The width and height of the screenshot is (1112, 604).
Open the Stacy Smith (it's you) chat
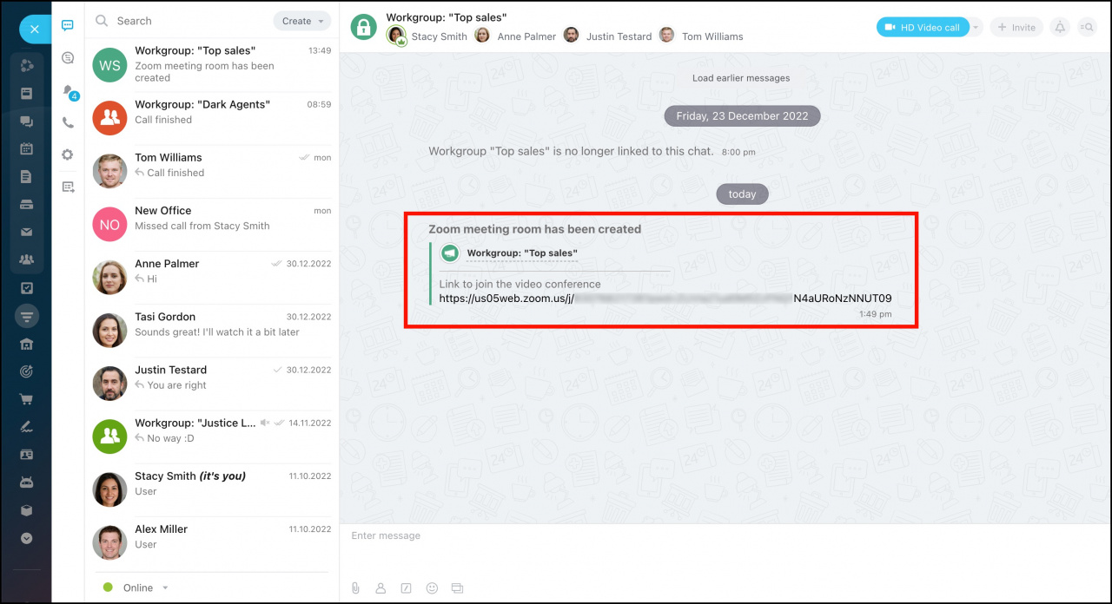point(212,489)
